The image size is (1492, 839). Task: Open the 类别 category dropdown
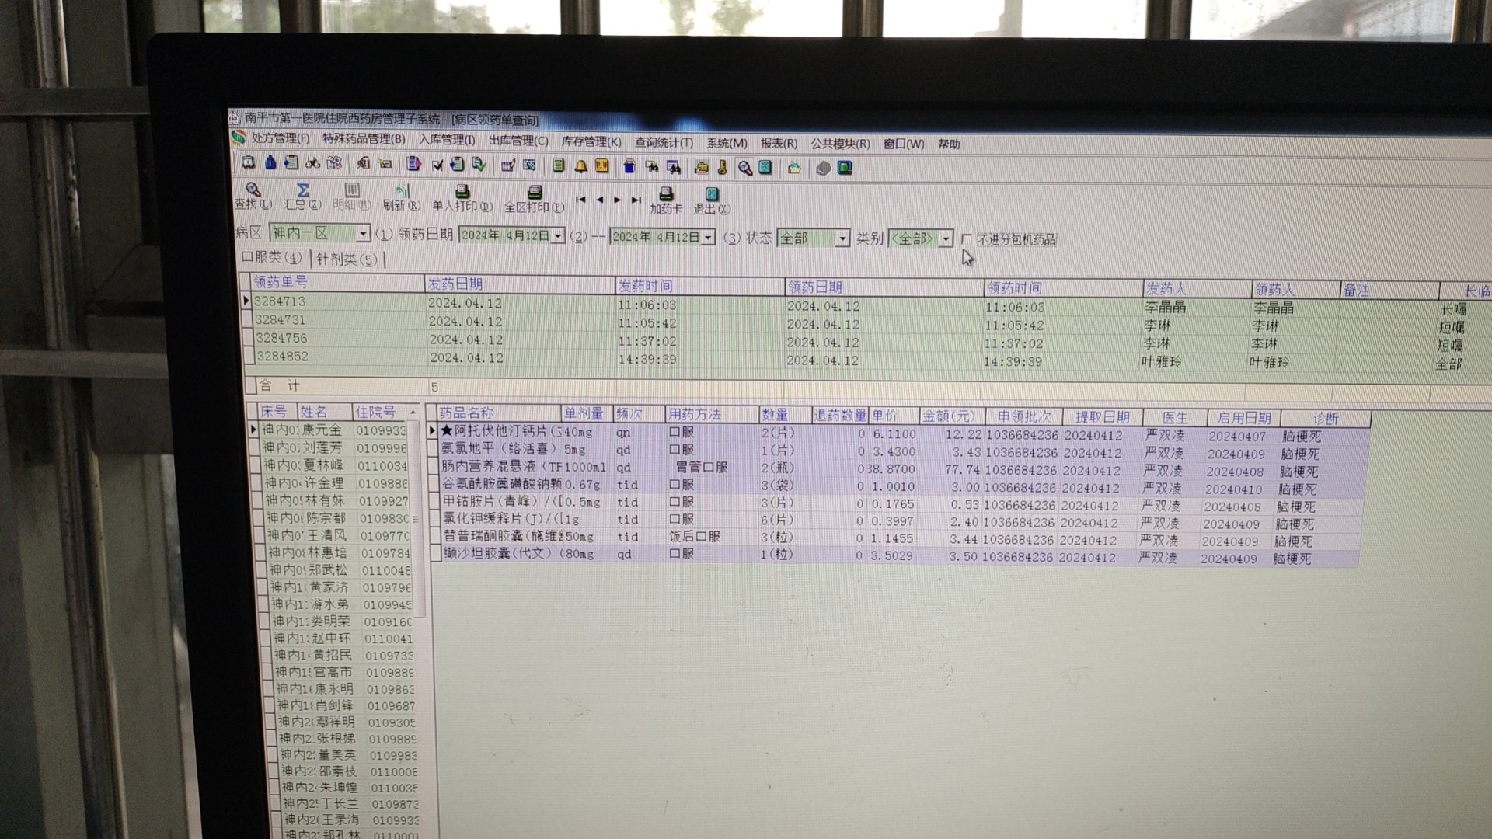tap(946, 239)
